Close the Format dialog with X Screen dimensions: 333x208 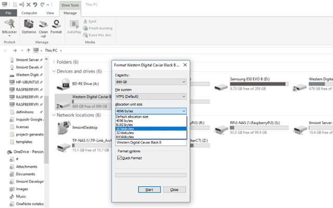coord(185,65)
